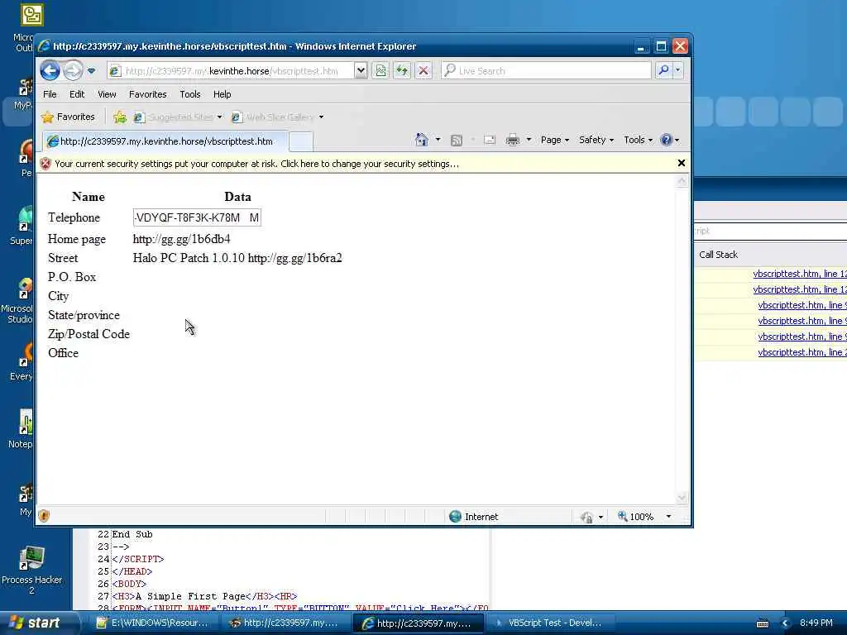Screen dimensions: 847x635
Task: Click the red shield warning icon
Action: pyautogui.click(x=45, y=164)
